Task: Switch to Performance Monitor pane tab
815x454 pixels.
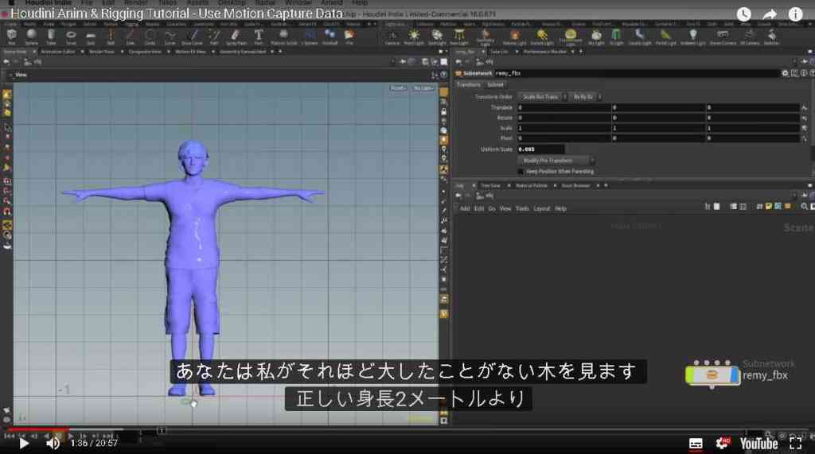Action: [544, 52]
